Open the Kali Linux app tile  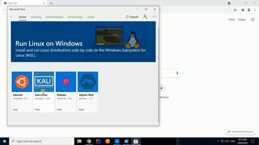point(44,91)
